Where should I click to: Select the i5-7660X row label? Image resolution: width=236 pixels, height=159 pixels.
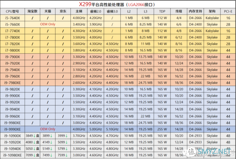(x=13, y=24)
